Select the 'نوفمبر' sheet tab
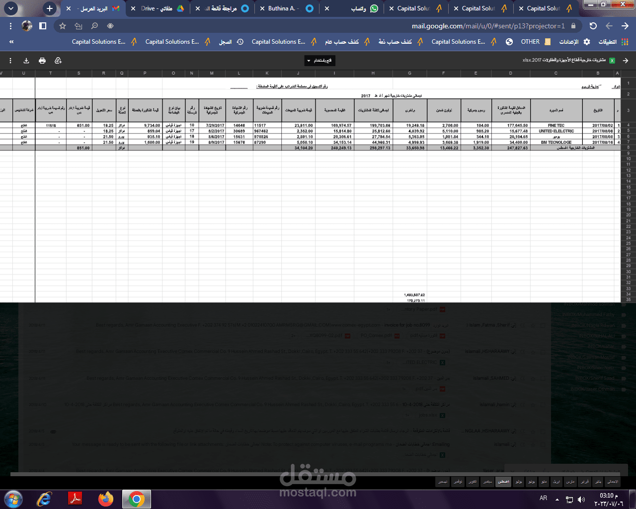 tap(458, 482)
